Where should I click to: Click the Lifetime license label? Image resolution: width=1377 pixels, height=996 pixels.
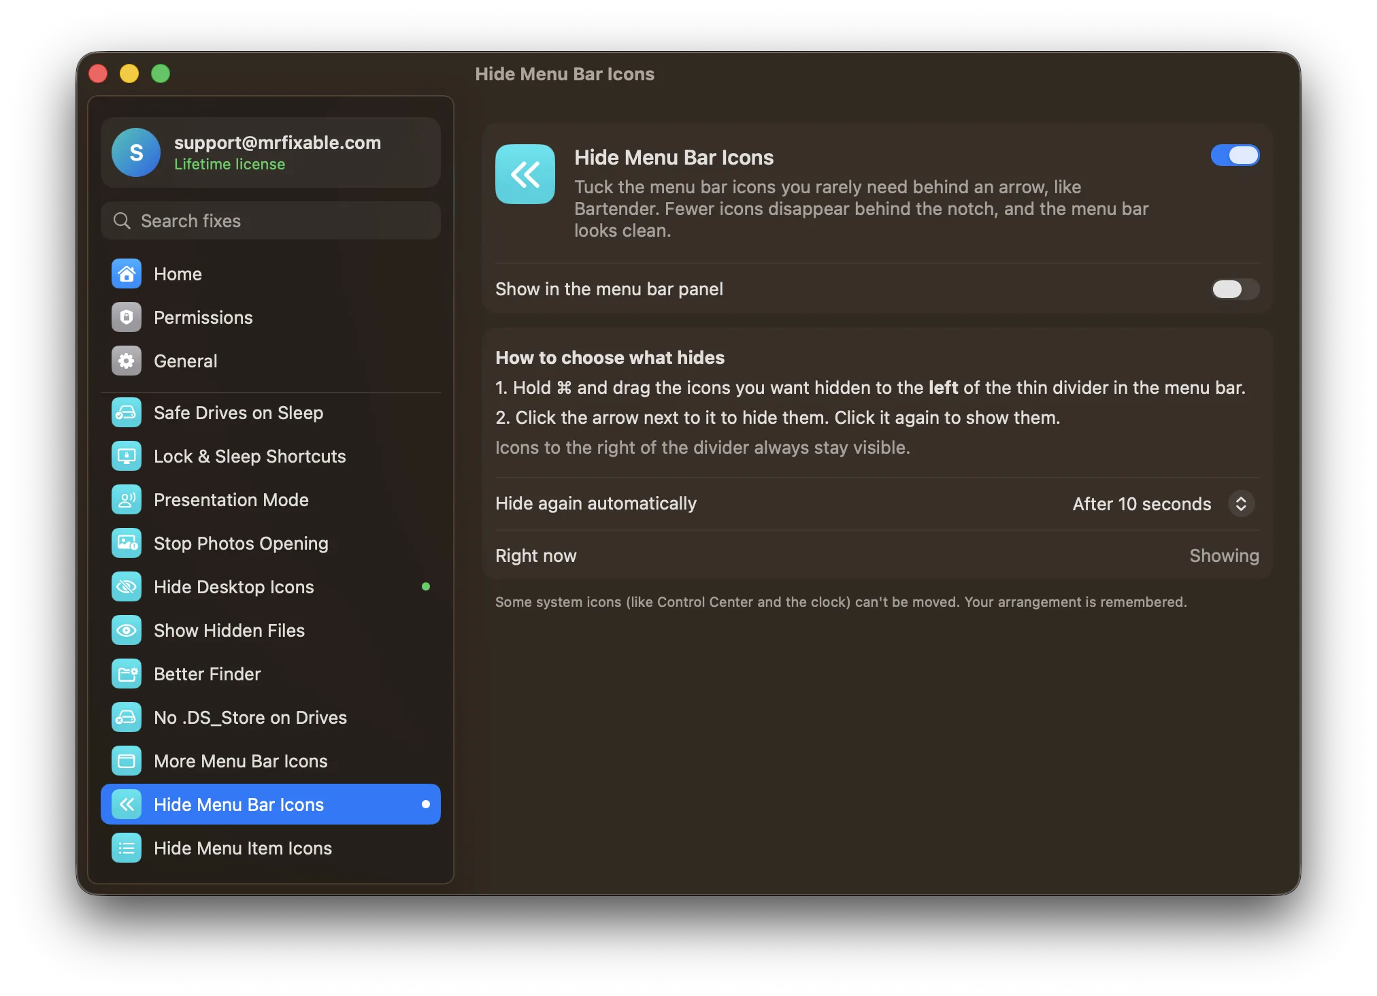(x=229, y=164)
